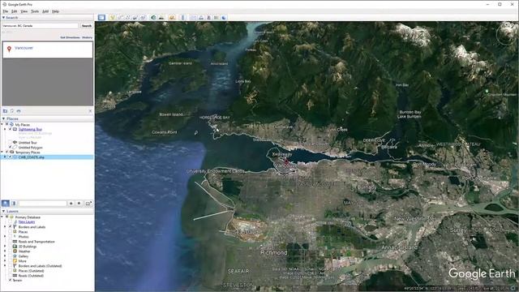Clear search results with the X icon
This screenshot has width=519, height=292.
coord(90,111)
